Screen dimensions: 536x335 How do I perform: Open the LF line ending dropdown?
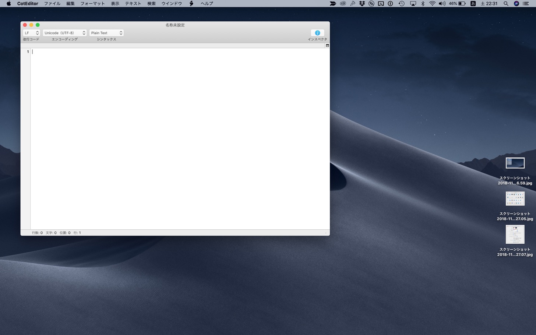(31, 33)
